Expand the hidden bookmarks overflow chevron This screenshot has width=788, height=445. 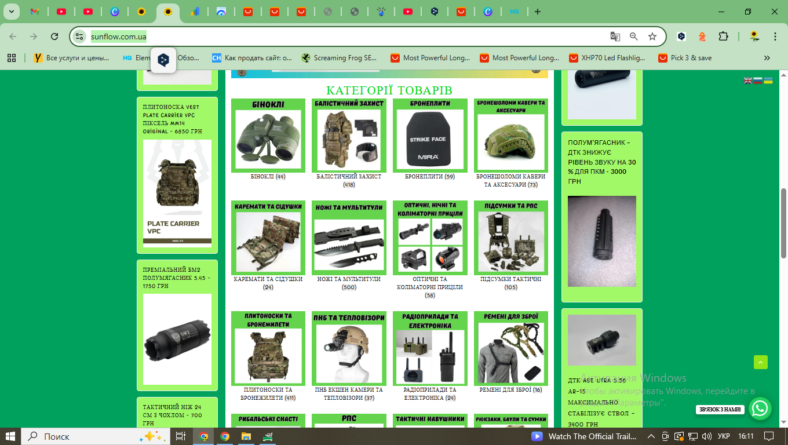point(767,58)
